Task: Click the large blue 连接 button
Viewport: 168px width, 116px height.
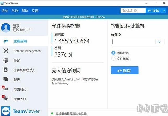Action: (125, 70)
